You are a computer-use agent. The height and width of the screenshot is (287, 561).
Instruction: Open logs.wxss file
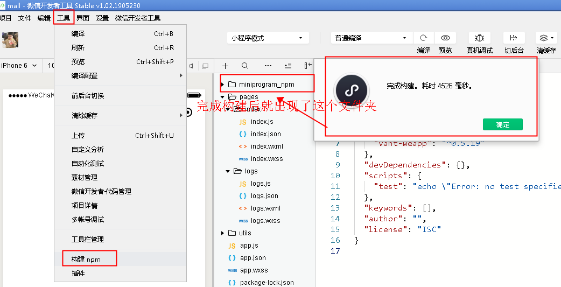point(265,221)
